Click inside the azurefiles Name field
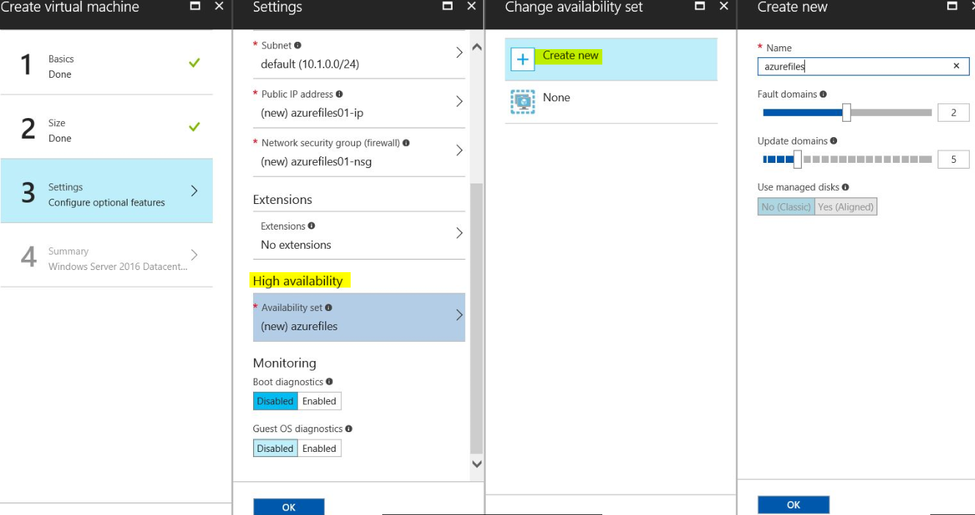 pos(844,66)
